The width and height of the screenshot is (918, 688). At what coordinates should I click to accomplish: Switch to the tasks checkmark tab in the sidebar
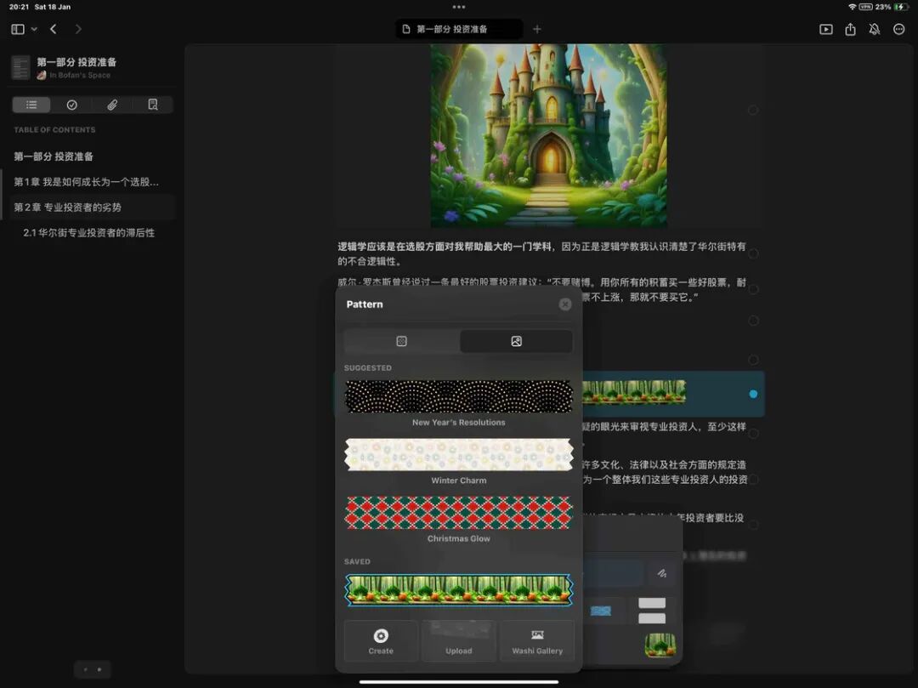pyautogui.click(x=72, y=105)
